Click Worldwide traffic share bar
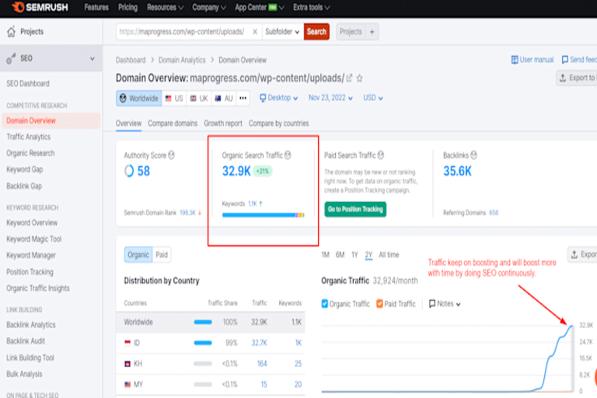The image size is (597, 398). pyautogui.click(x=203, y=322)
